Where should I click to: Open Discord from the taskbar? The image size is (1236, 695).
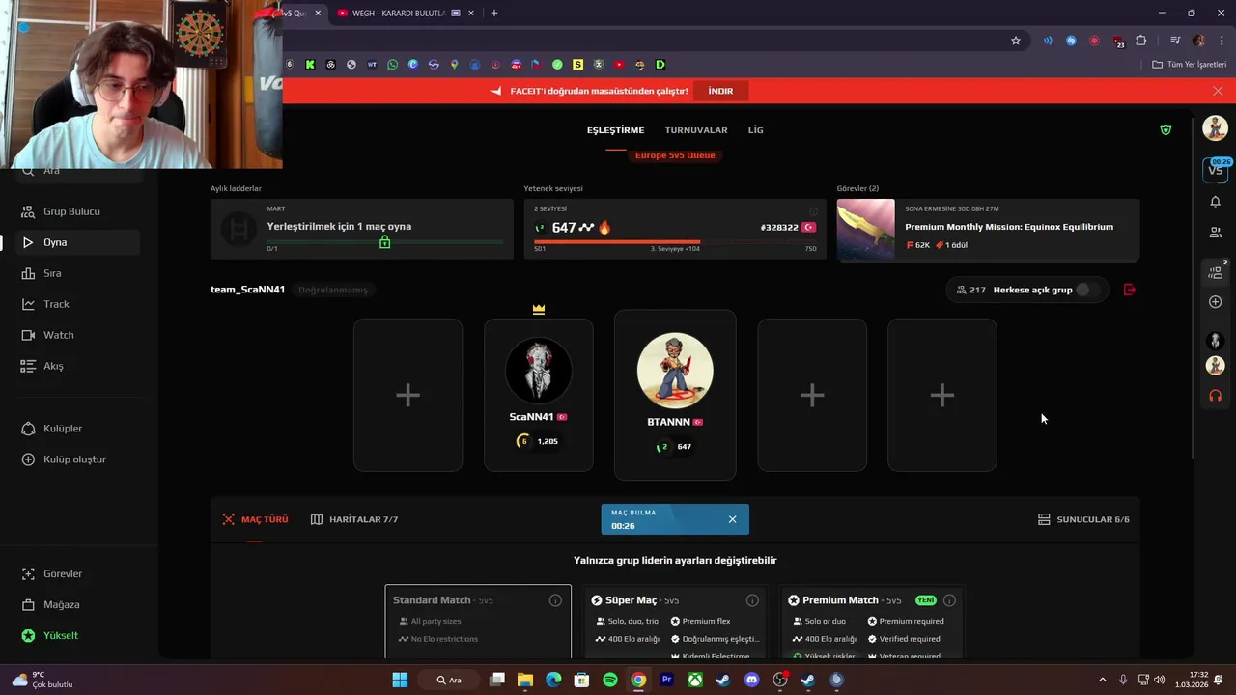[752, 680]
